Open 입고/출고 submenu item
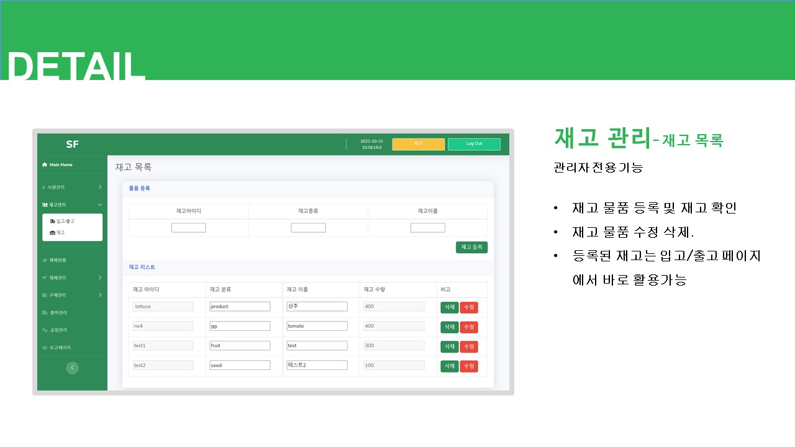 pyautogui.click(x=62, y=221)
